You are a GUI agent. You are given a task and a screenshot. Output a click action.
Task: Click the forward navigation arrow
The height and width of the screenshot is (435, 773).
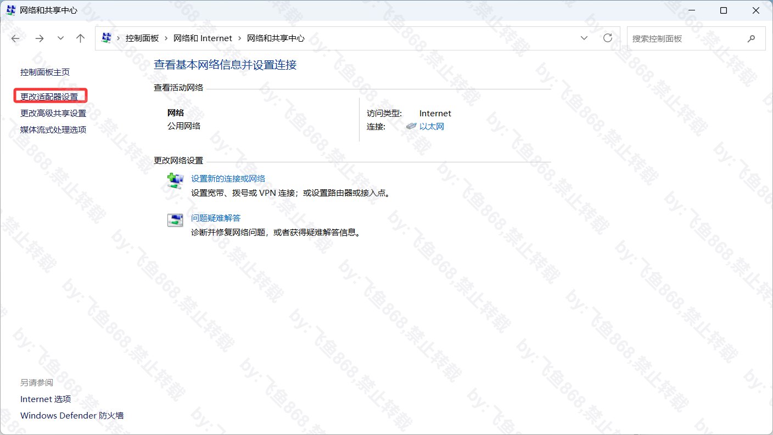[39, 38]
